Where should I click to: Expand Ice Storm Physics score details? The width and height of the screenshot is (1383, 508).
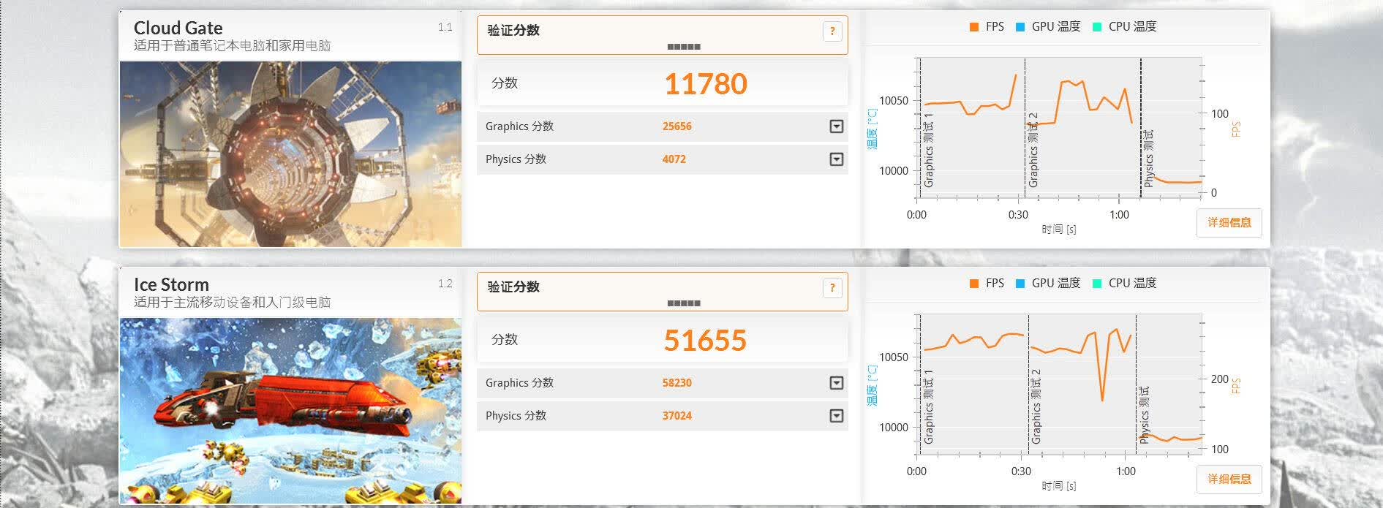[837, 416]
